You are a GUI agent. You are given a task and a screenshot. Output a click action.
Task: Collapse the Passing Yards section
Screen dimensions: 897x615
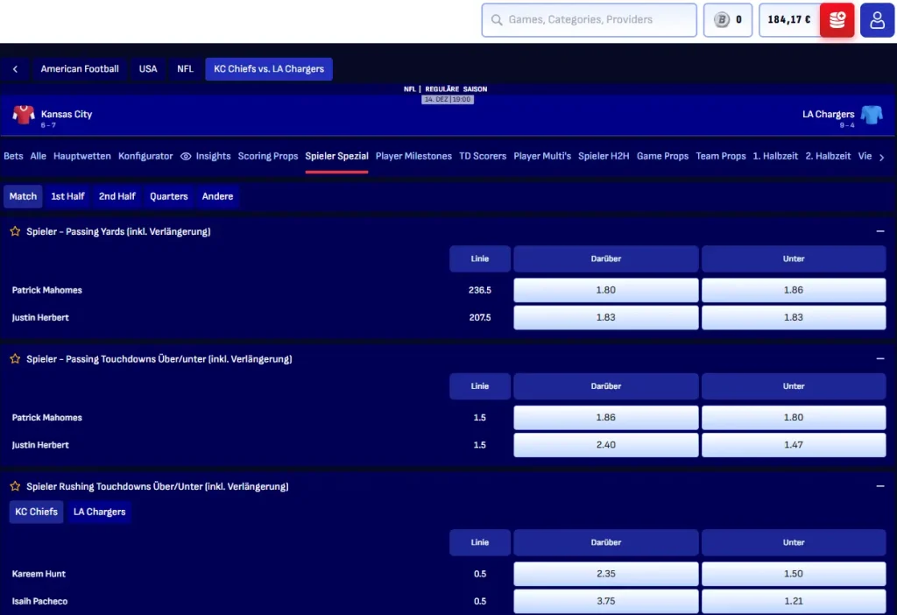tap(879, 231)
